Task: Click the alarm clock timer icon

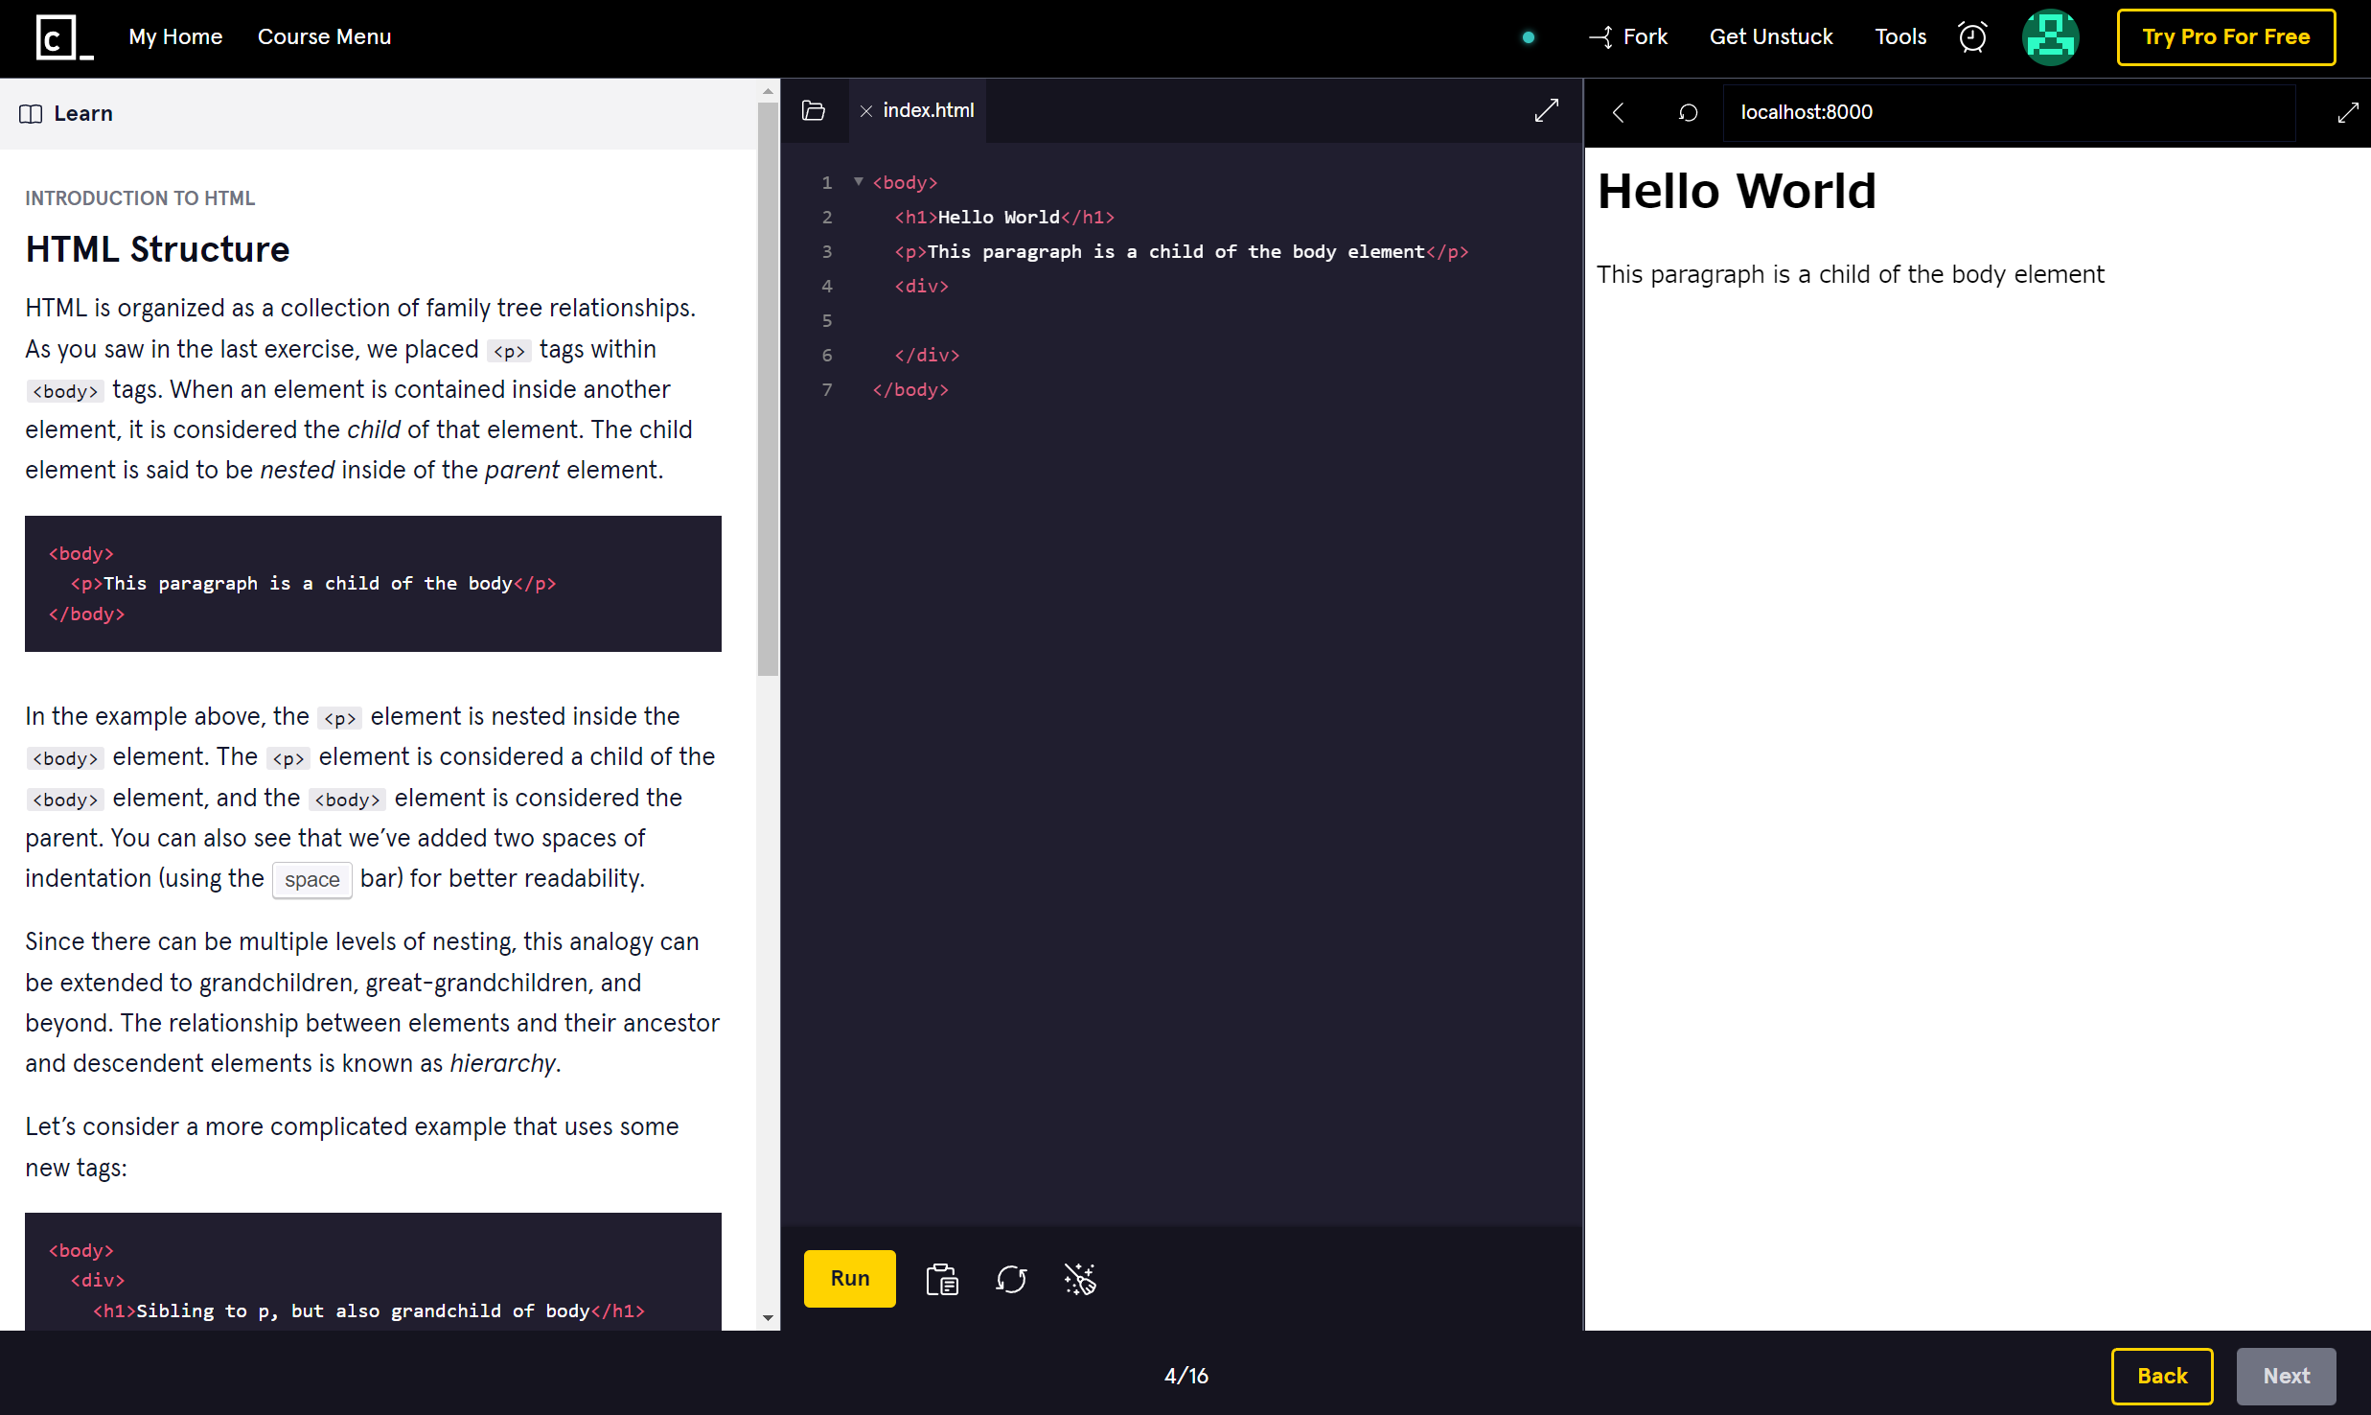Action: click(1972, 36)
